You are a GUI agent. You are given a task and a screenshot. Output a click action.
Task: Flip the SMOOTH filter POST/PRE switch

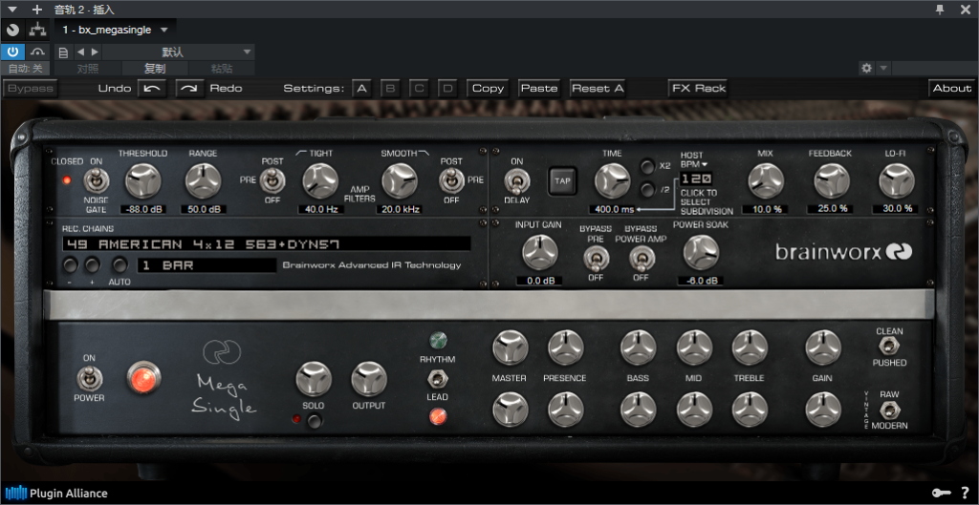[x=451, y=181]
